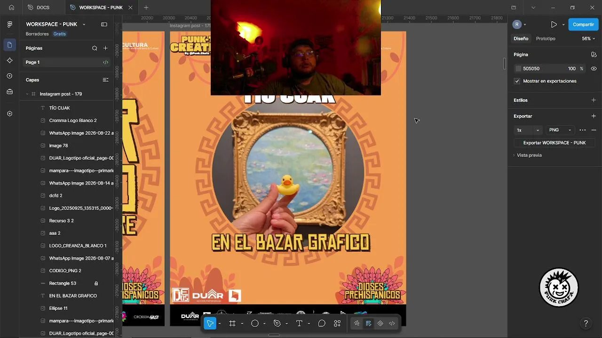Select the Text tool
This screenshot has height=338, width=602.
click(x=299, y=323)
